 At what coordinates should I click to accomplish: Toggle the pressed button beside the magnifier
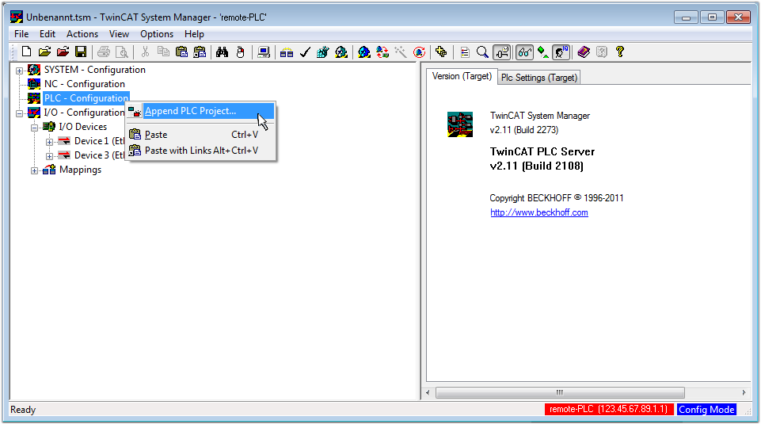tap(502, 52)
